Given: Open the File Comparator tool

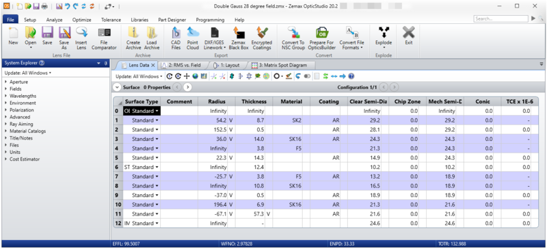Looking at the screenshot, I should pyautogui.click(x=104, y=38).
